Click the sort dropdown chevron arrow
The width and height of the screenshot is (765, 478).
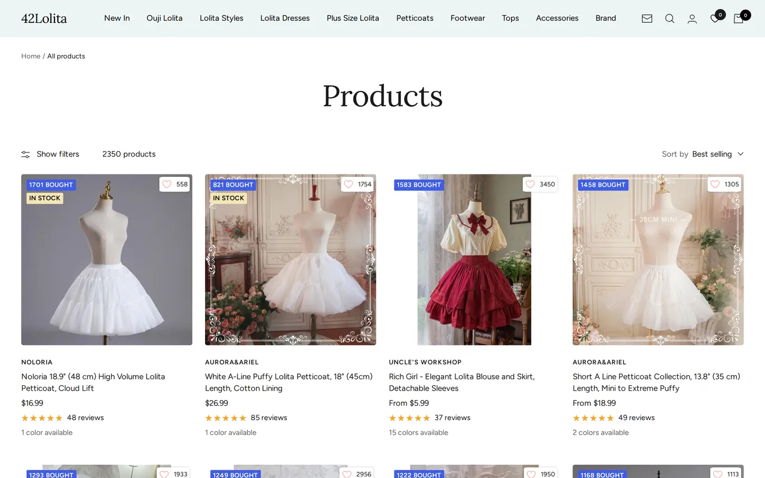click(740, 154)
